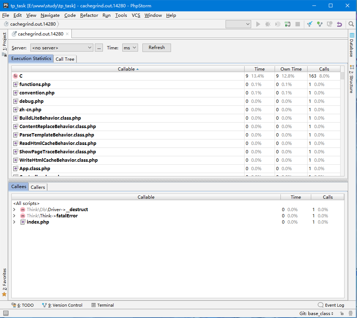Click the <All scripts> entry

point(26,203)
